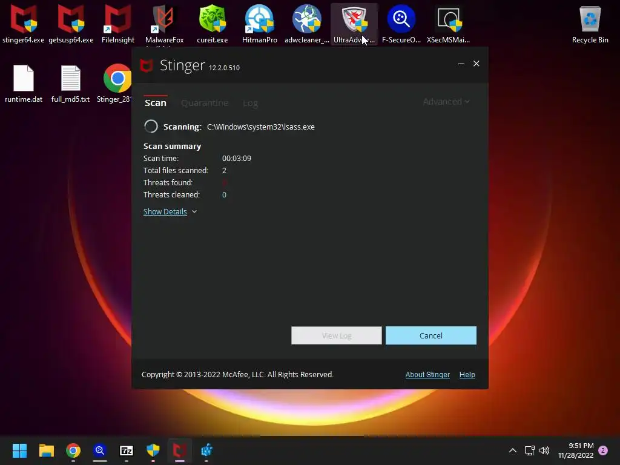Switch to McAfee Stinger taskbar icon

tap(179, 450)
